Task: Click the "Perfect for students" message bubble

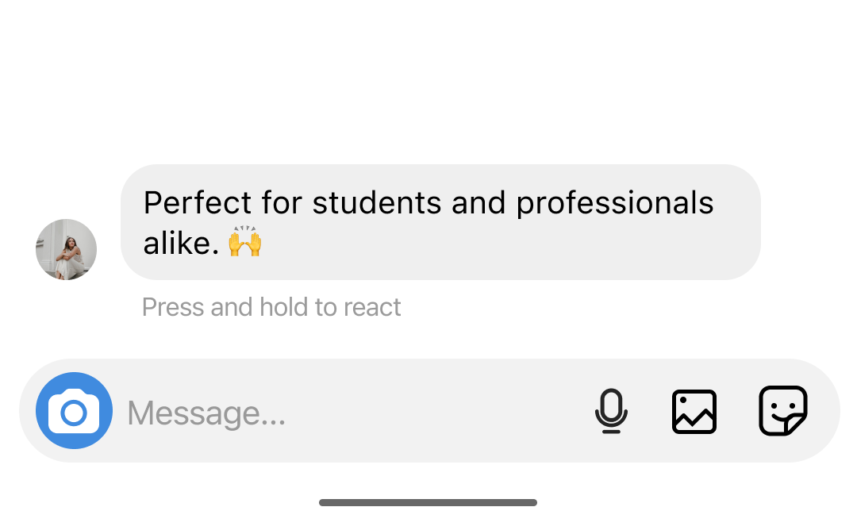Action: click(x=440, y=222)
